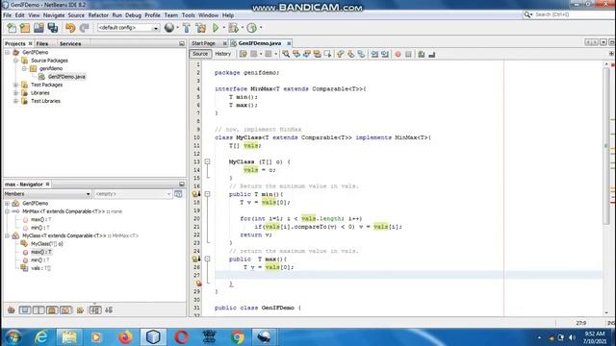Collapse the min() method code fold

point(207,194)
